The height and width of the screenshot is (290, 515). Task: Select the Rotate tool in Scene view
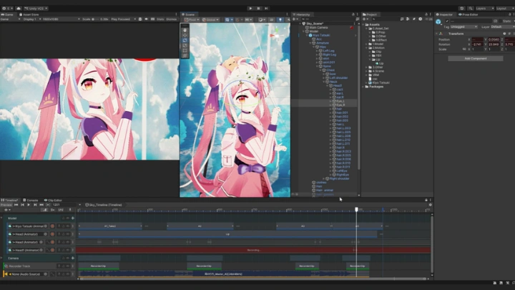pyautogui.click(x=185, y=40)
